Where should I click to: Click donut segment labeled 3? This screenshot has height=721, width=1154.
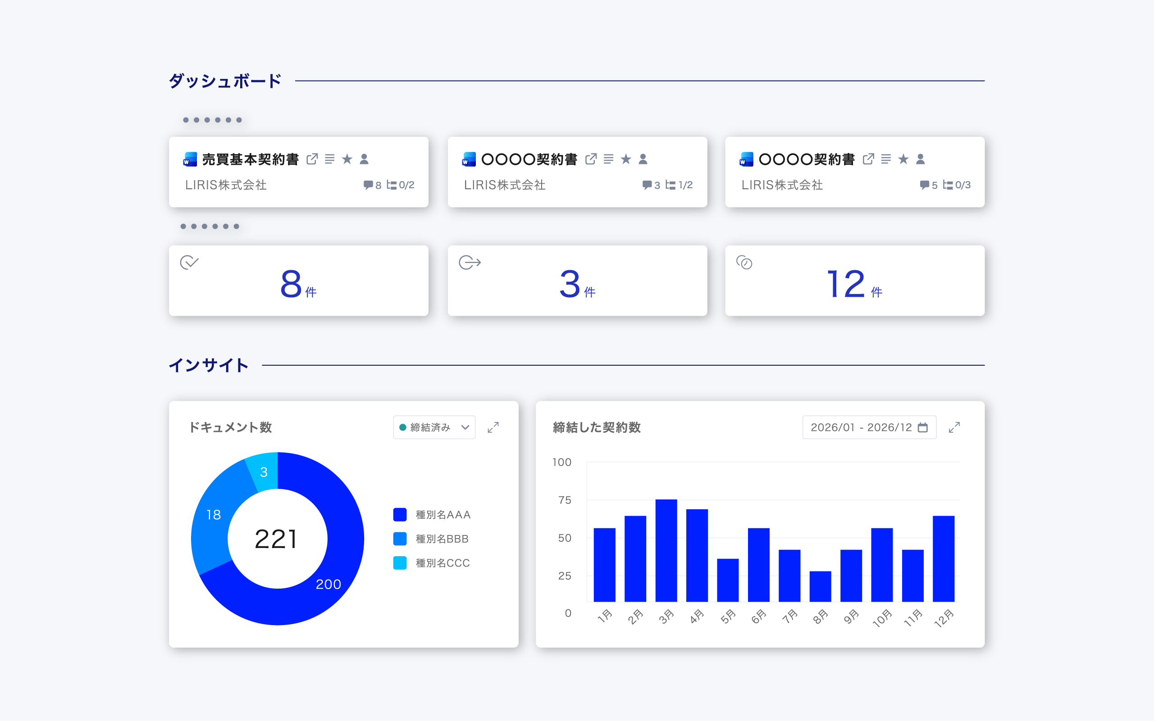264,472
